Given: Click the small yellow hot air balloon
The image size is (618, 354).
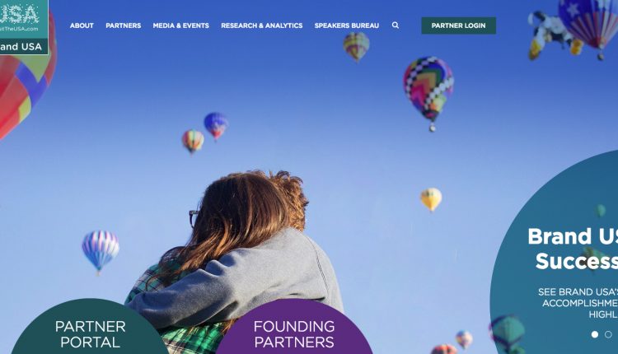Looking at the screenshot, I should (x=431, y=200).
